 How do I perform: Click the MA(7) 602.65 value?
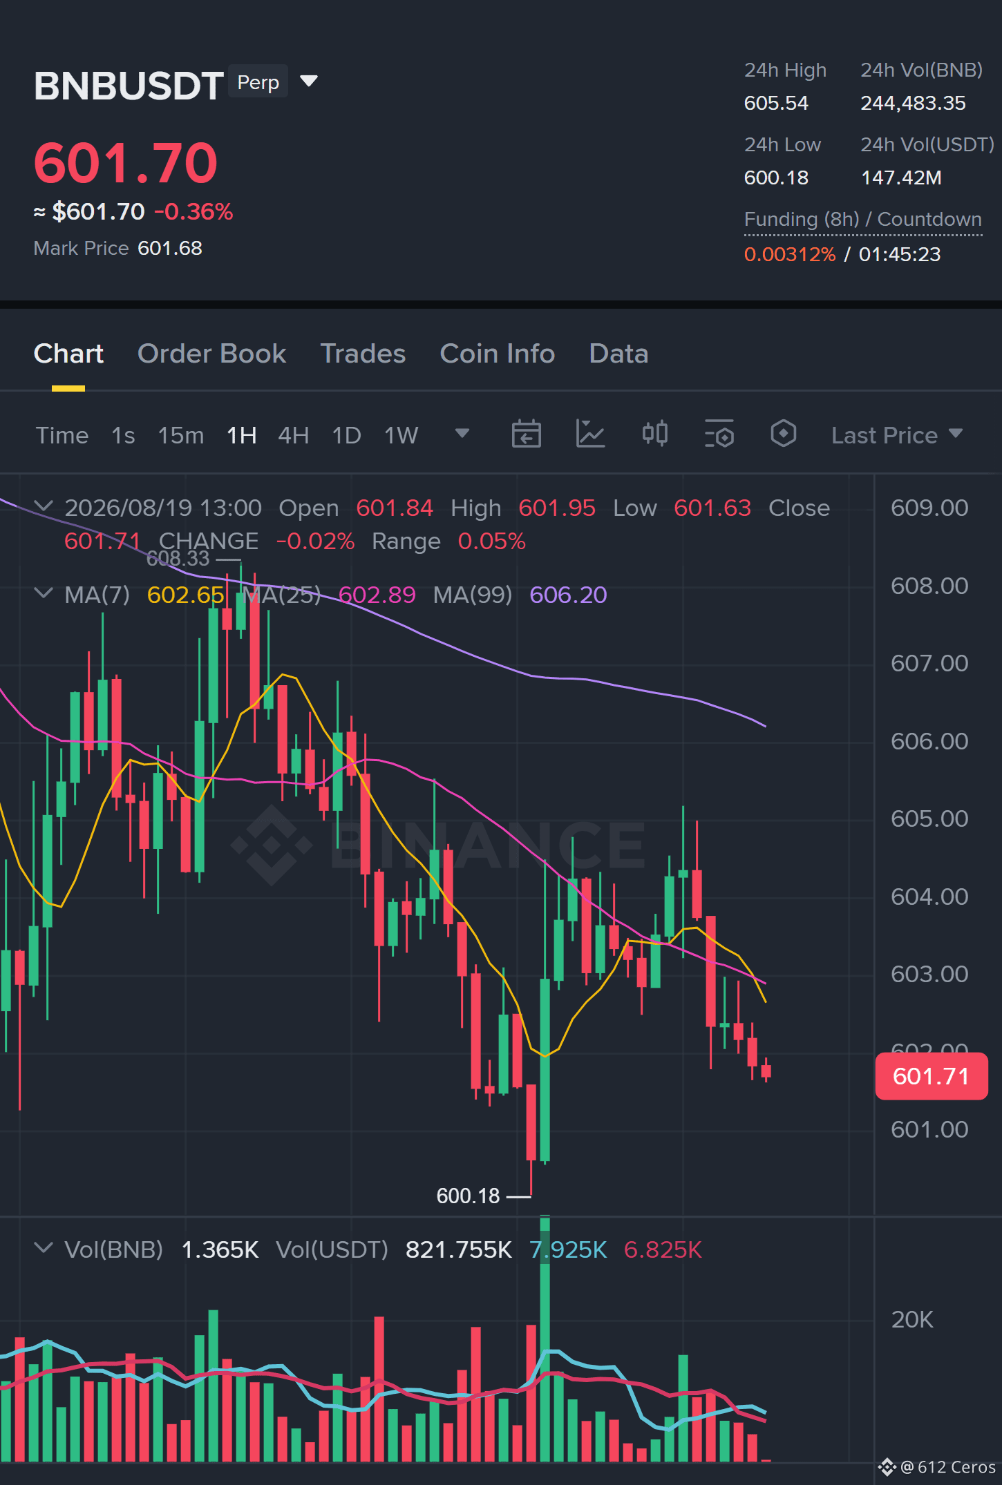tap(185, 595)
